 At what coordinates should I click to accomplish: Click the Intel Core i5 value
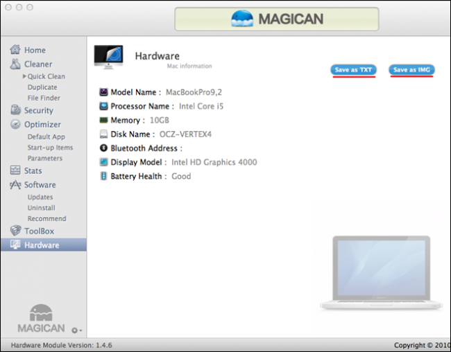201,106
